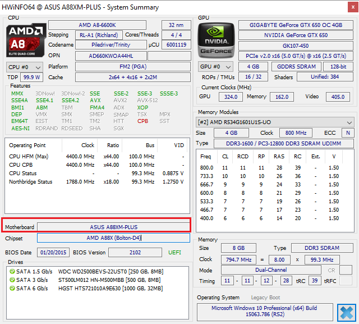Click the GPU chip field GK107-450
The image size is (359, 324).
(x=296, y=46)
